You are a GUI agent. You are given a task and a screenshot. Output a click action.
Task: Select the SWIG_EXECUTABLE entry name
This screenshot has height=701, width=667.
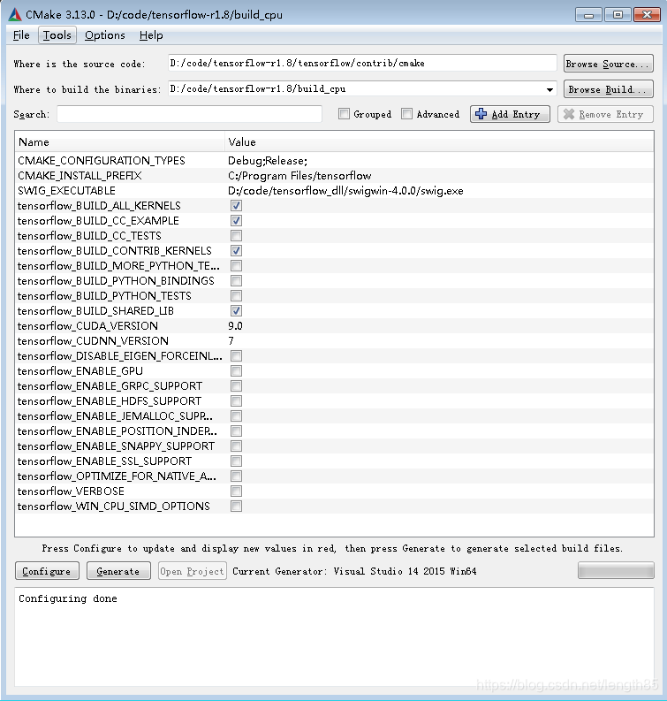tap(66, 191)
